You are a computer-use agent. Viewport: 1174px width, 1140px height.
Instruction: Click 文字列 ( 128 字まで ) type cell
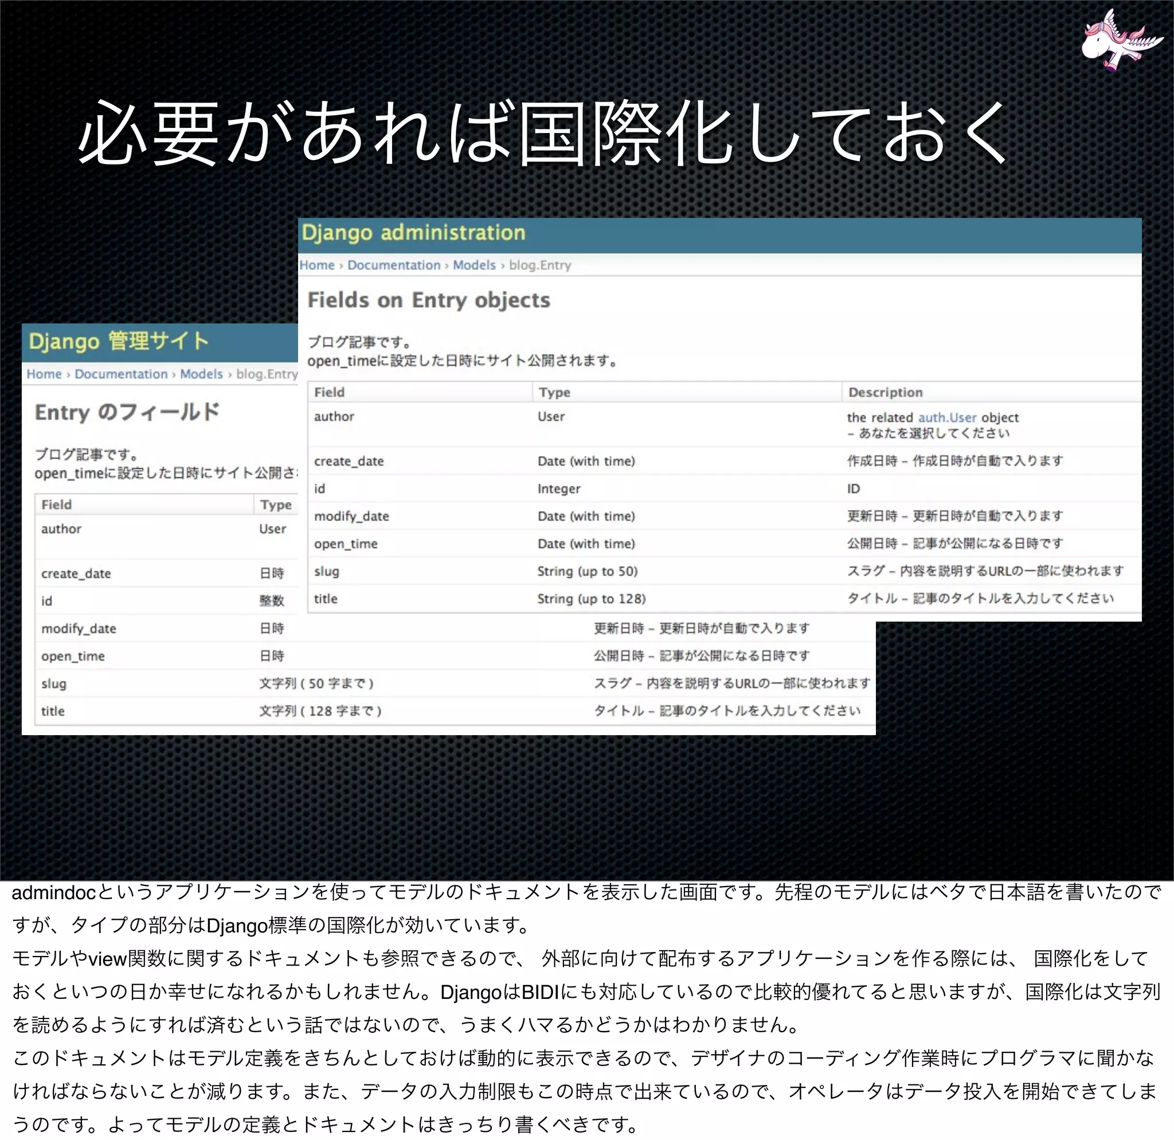320,711
